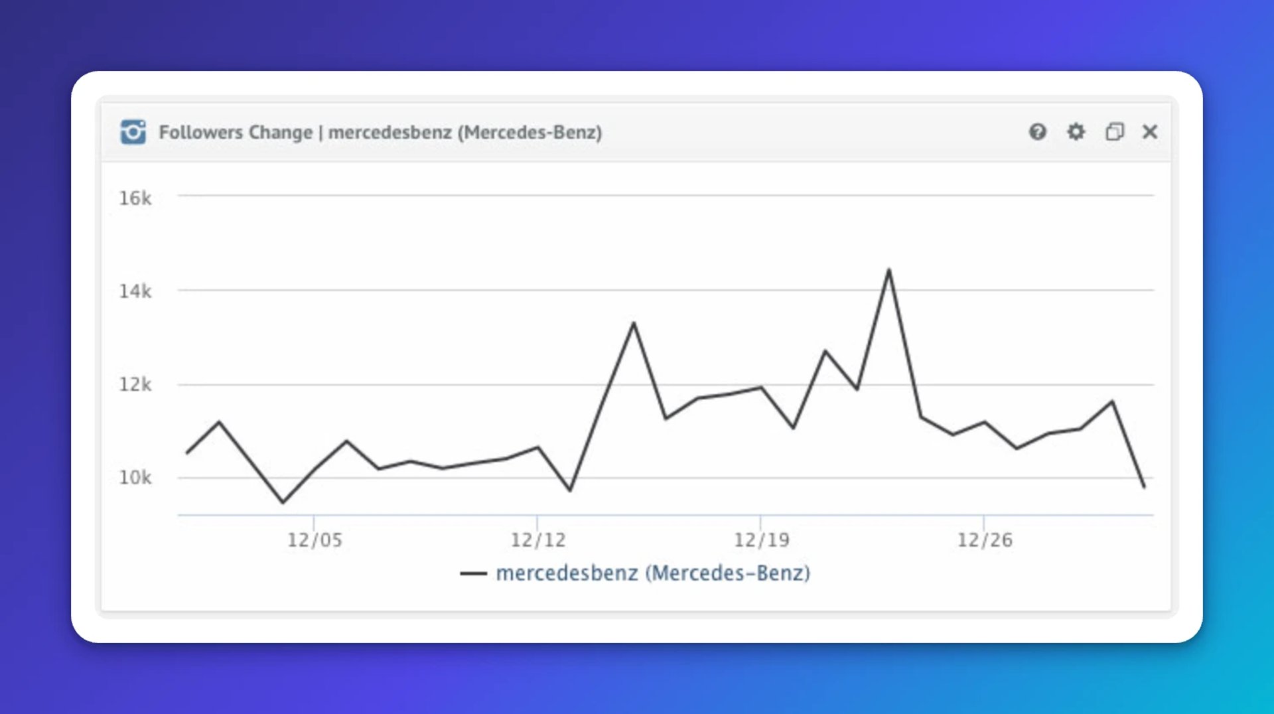Click the 12k y-axis label
The height and width of the screenshot is (714, 1274).
135,385
